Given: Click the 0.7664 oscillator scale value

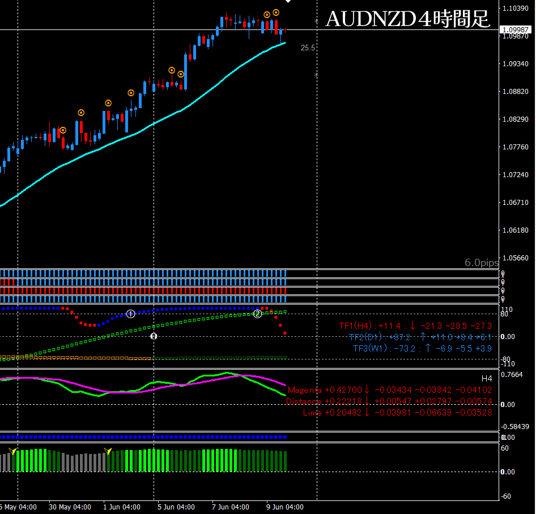Looking at the screenshot, I should click(512, 375).
